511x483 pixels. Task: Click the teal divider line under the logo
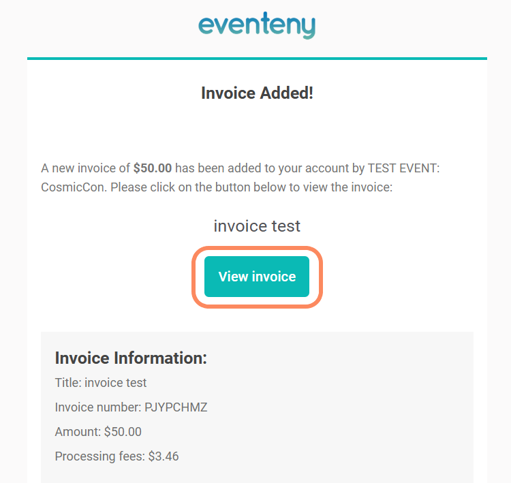[x=257, y=59]
